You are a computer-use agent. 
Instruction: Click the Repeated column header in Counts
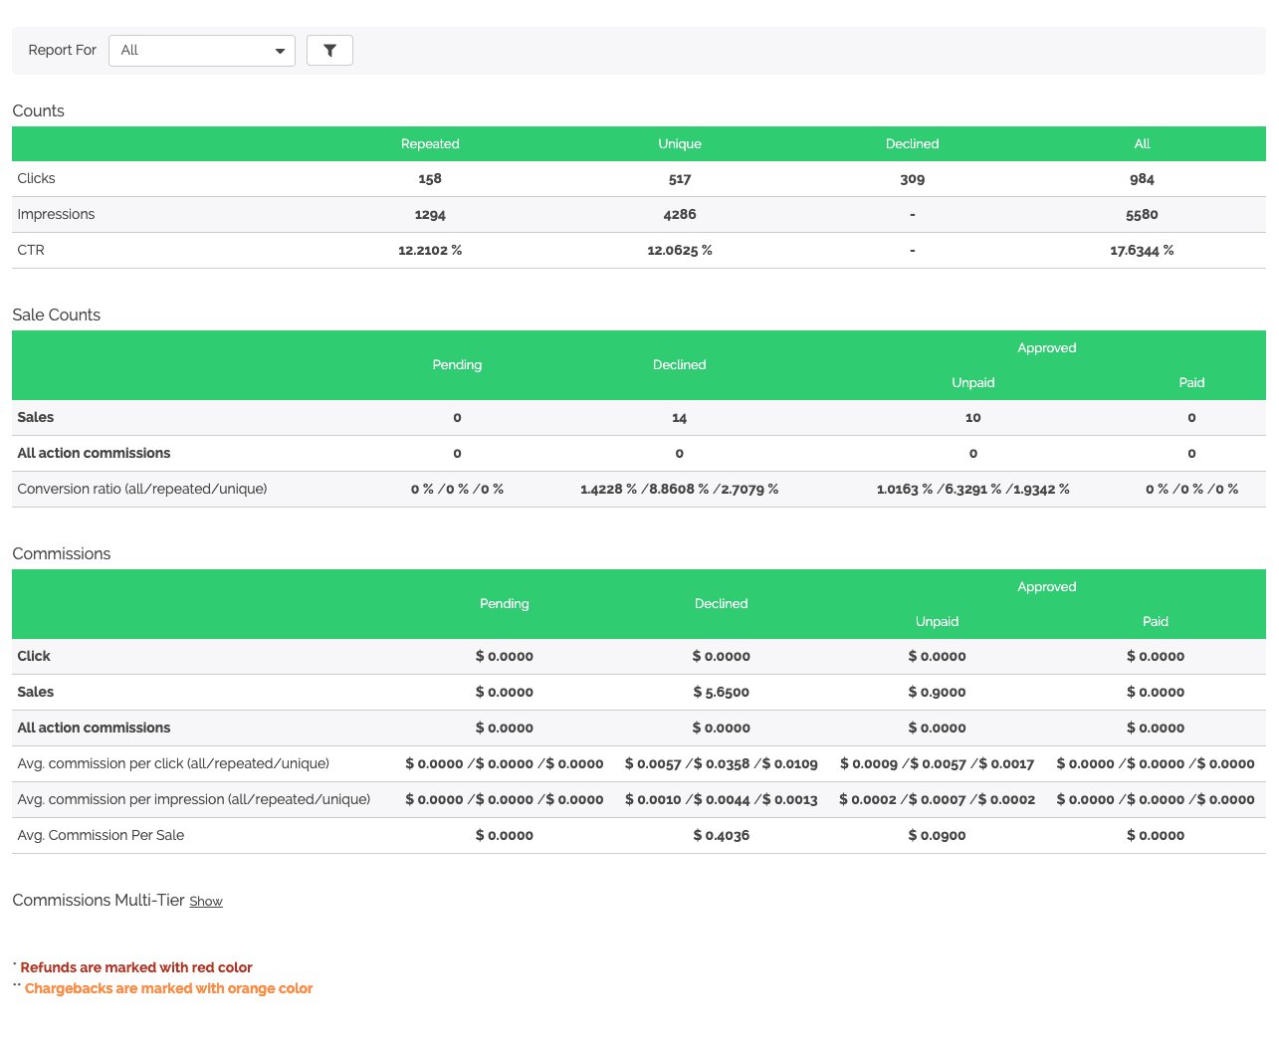click(430, 144)
